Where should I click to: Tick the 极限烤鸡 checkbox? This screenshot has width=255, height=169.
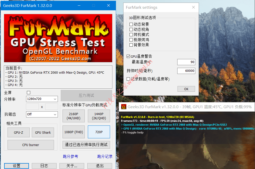131,40
